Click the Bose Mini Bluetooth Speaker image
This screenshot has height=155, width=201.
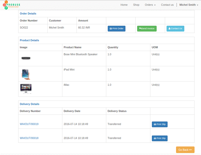26,58
